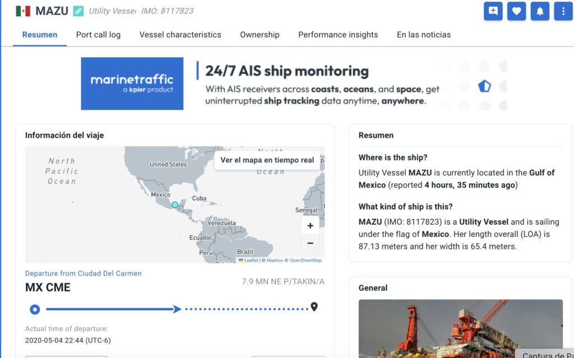Zoom in on the map
The image size is (574, 358).
pyautogui.click(x=310, y=226)
